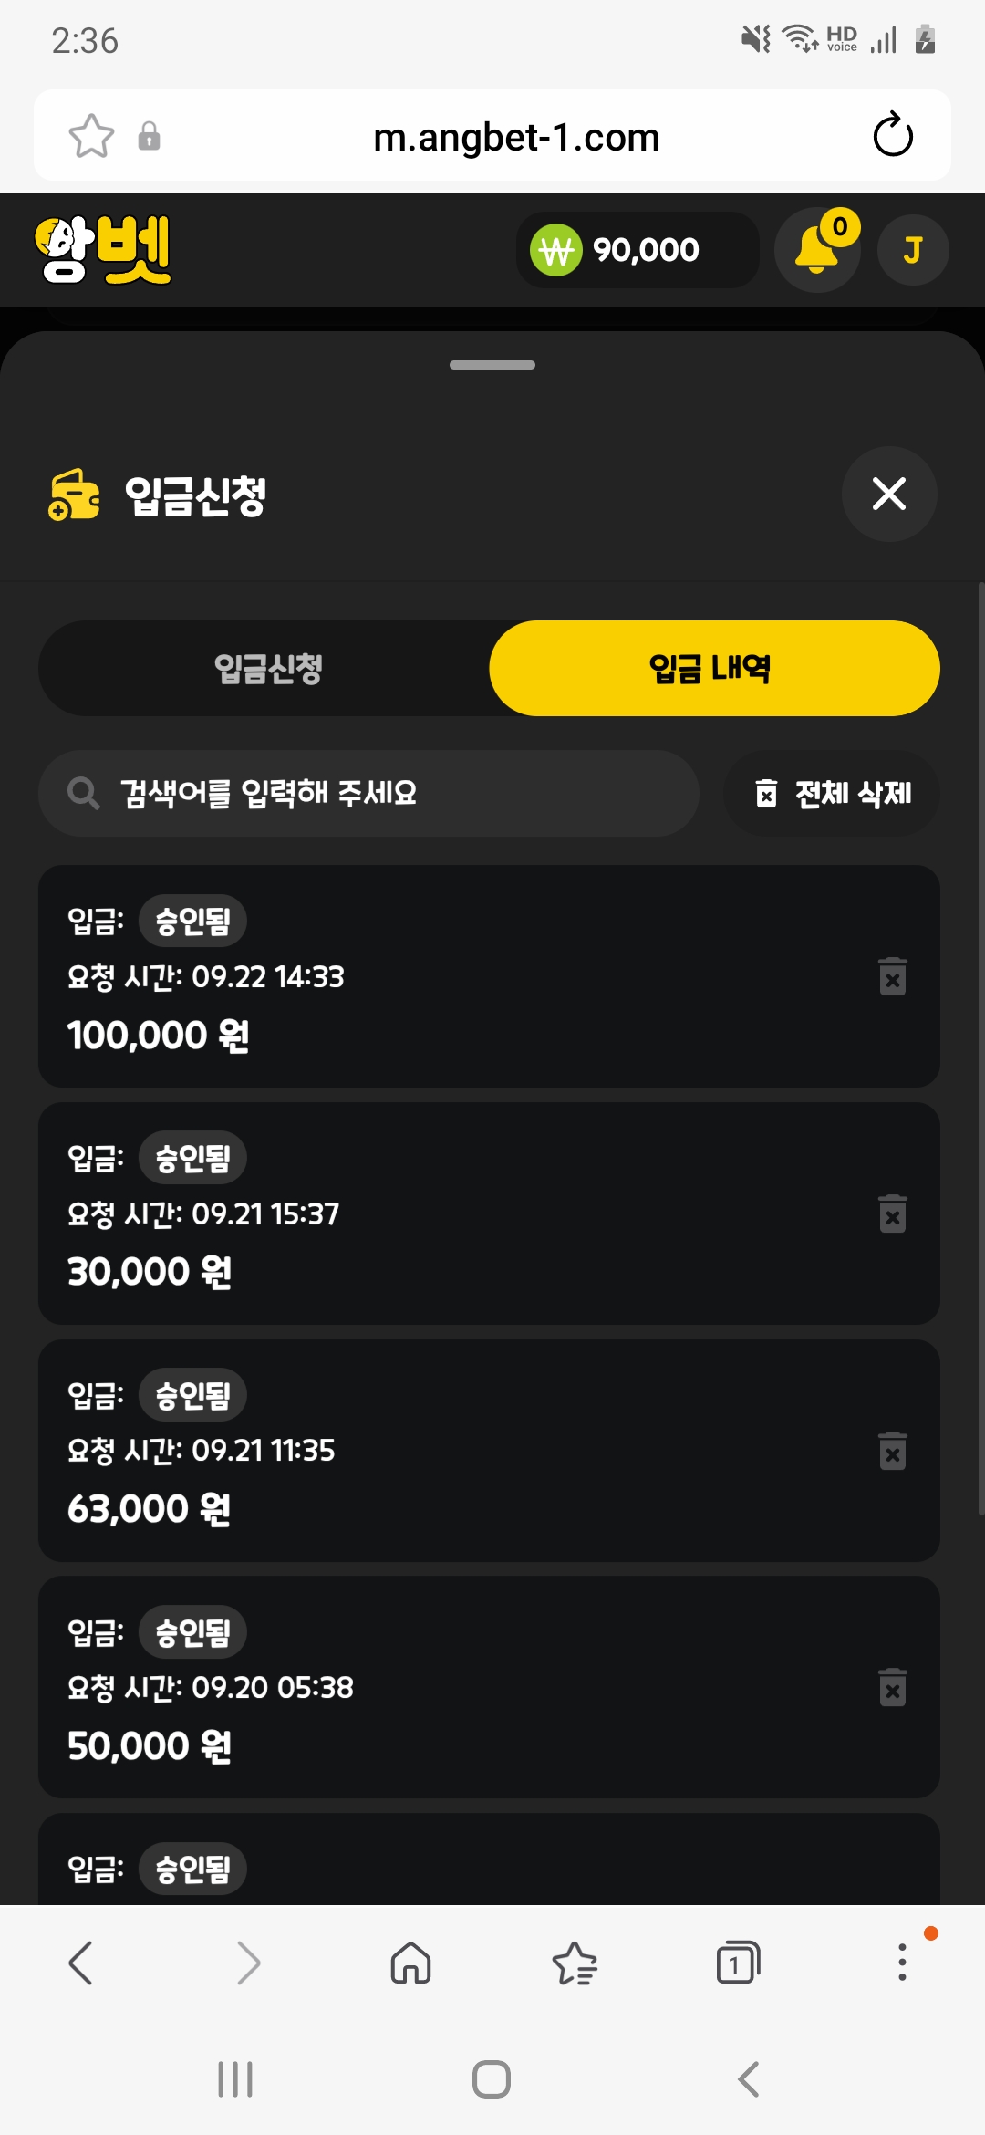Open the browser three-dot menu
Image resolution: width=985 pixels, height=2135 pixels.
[x=902, y=1962]
